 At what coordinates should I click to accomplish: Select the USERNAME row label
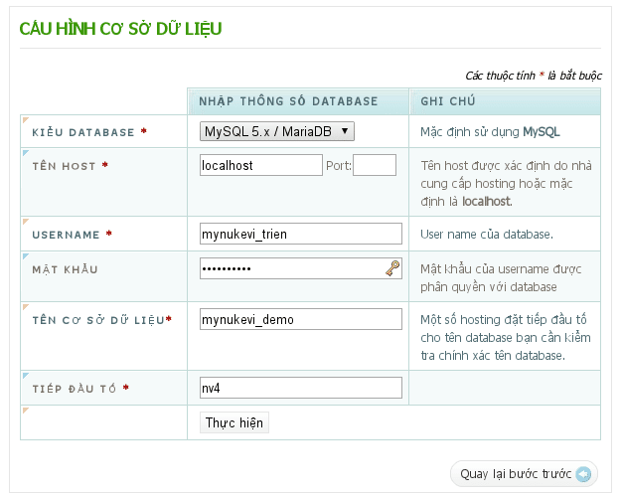click(x=66, y=235)
